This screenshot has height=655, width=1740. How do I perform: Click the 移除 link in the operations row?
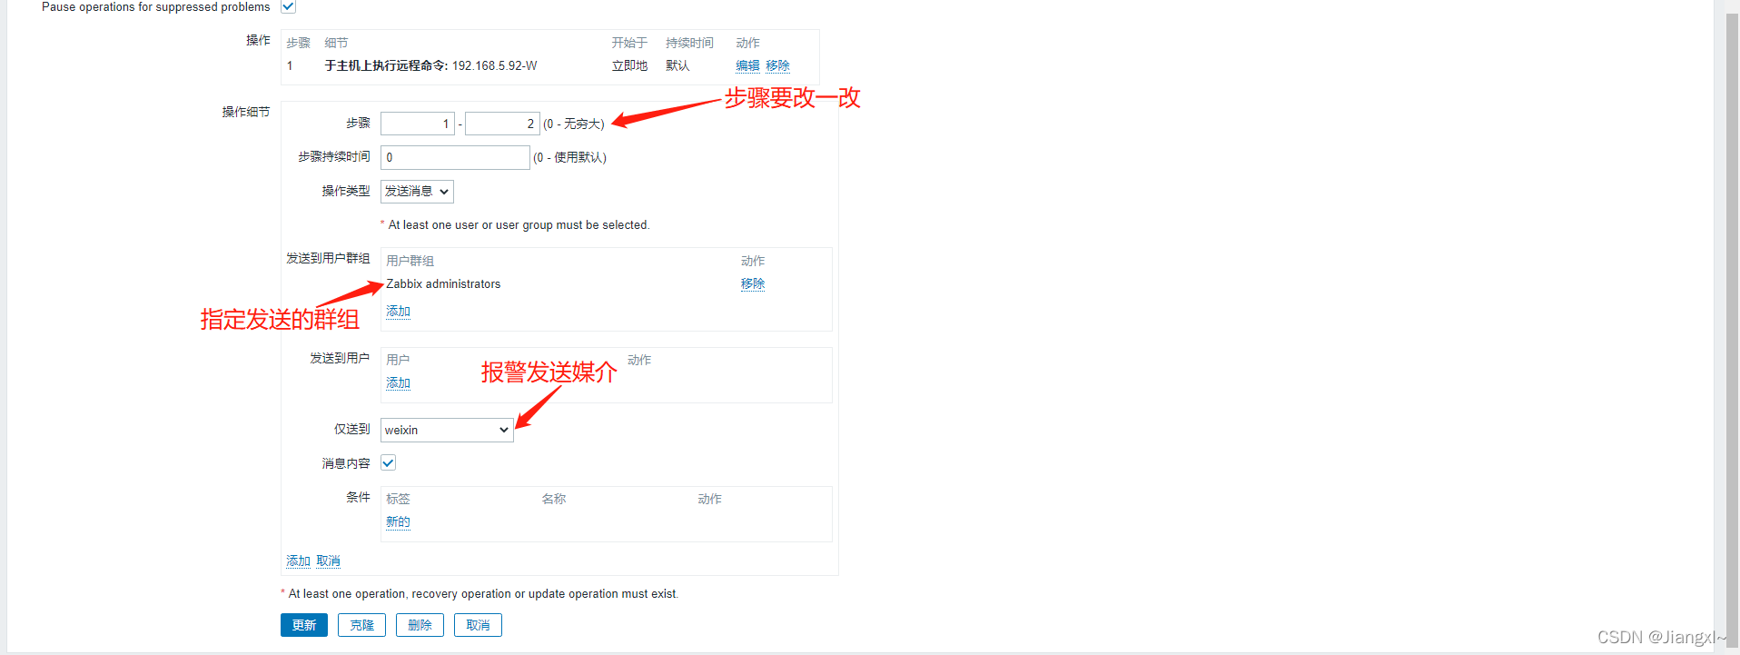click(777, 65)
